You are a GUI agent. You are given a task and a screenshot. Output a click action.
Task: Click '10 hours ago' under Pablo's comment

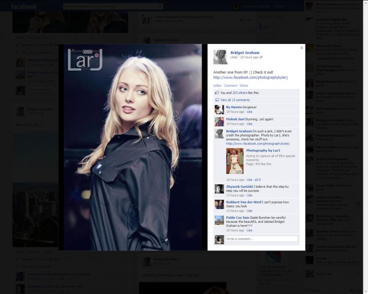(x=235, y=230)
